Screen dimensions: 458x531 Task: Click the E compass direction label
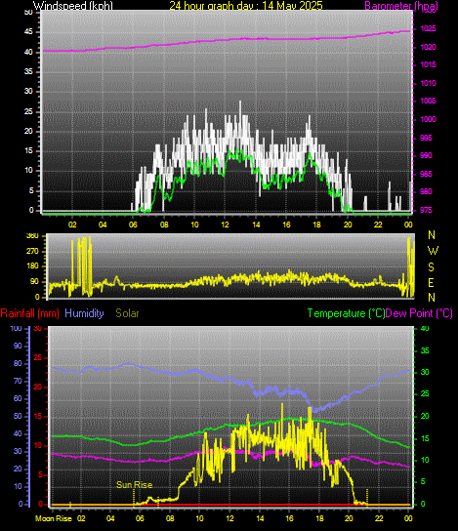pyautogui.click(x=431, y=283)
